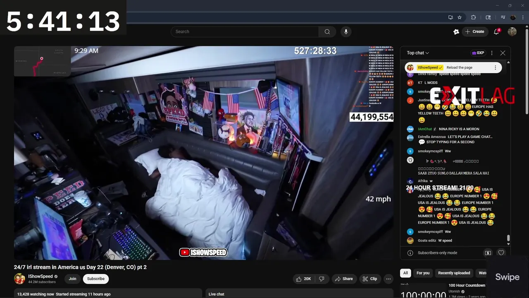529x298 pixels.
Task: Click the 100 Hour Countdown video thumbnail
Action: (423, 290)
